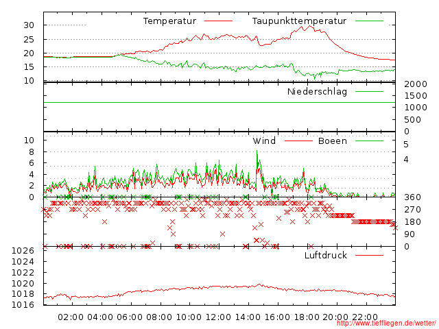Click the 270 wind direction axis value

[x=413, y=210]
